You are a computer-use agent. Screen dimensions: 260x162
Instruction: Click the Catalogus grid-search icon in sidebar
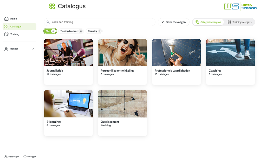(6, 26)
